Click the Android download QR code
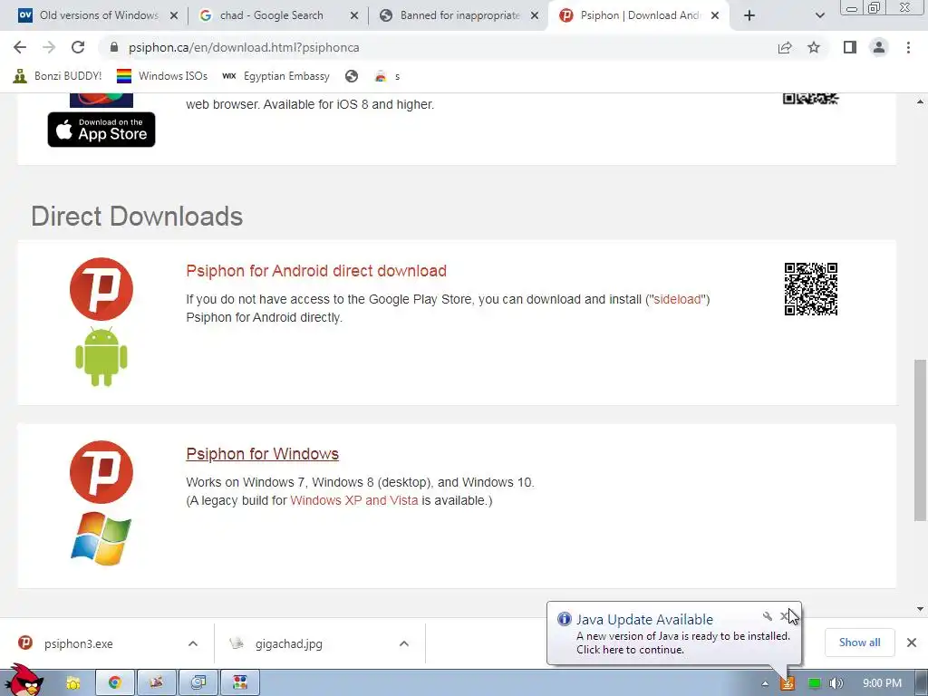Screen dimensions: 928x696 pos(811,289)
